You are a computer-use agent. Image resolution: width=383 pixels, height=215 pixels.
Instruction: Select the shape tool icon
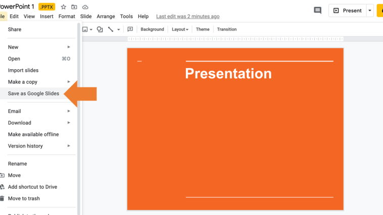[x=100, y=29]
